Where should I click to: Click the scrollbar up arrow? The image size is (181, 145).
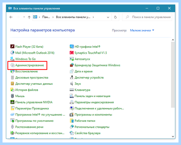tap(173, 40)
